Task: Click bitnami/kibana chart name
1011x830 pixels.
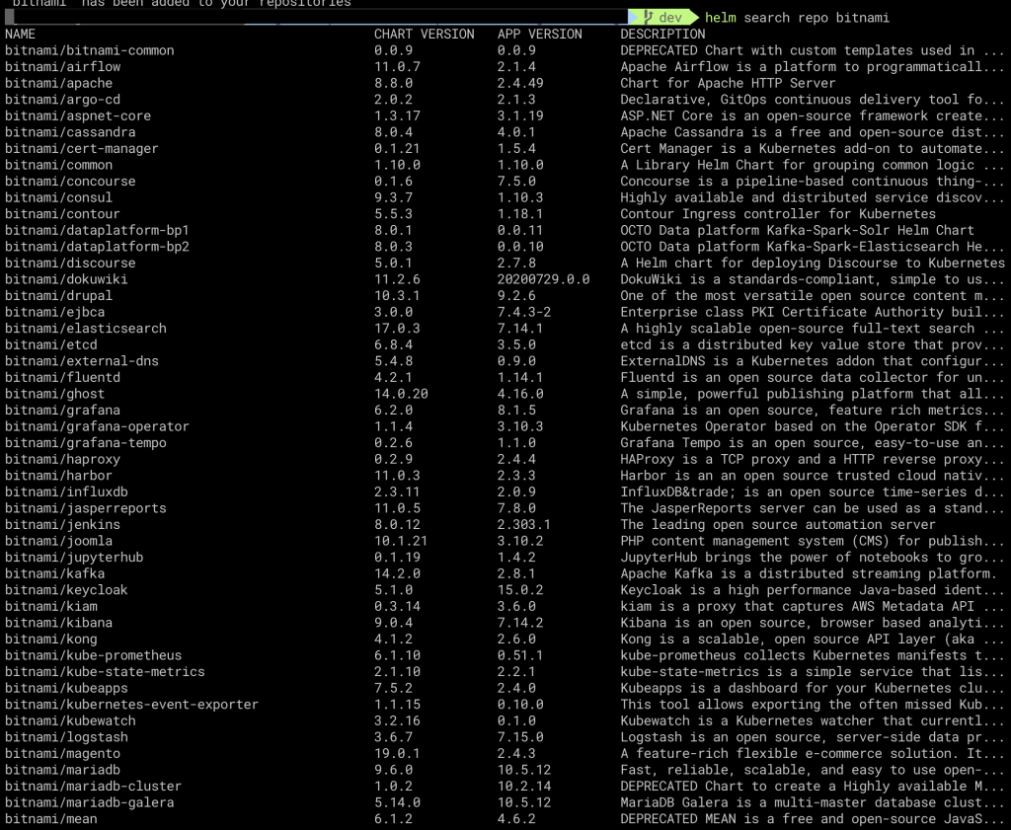Action: click(58, 623)
